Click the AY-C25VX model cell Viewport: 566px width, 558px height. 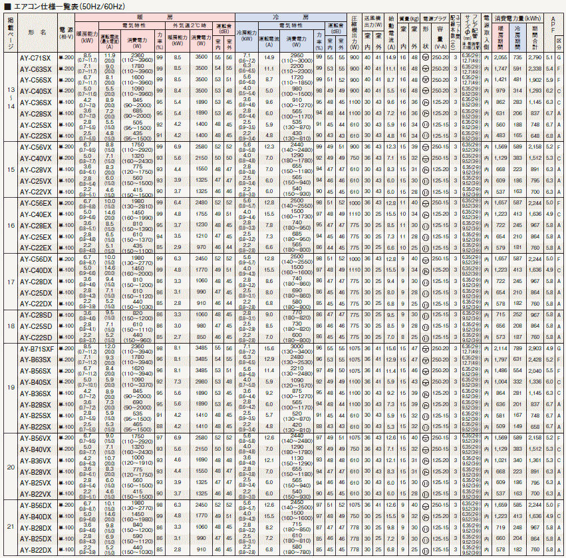click(35, 181)
